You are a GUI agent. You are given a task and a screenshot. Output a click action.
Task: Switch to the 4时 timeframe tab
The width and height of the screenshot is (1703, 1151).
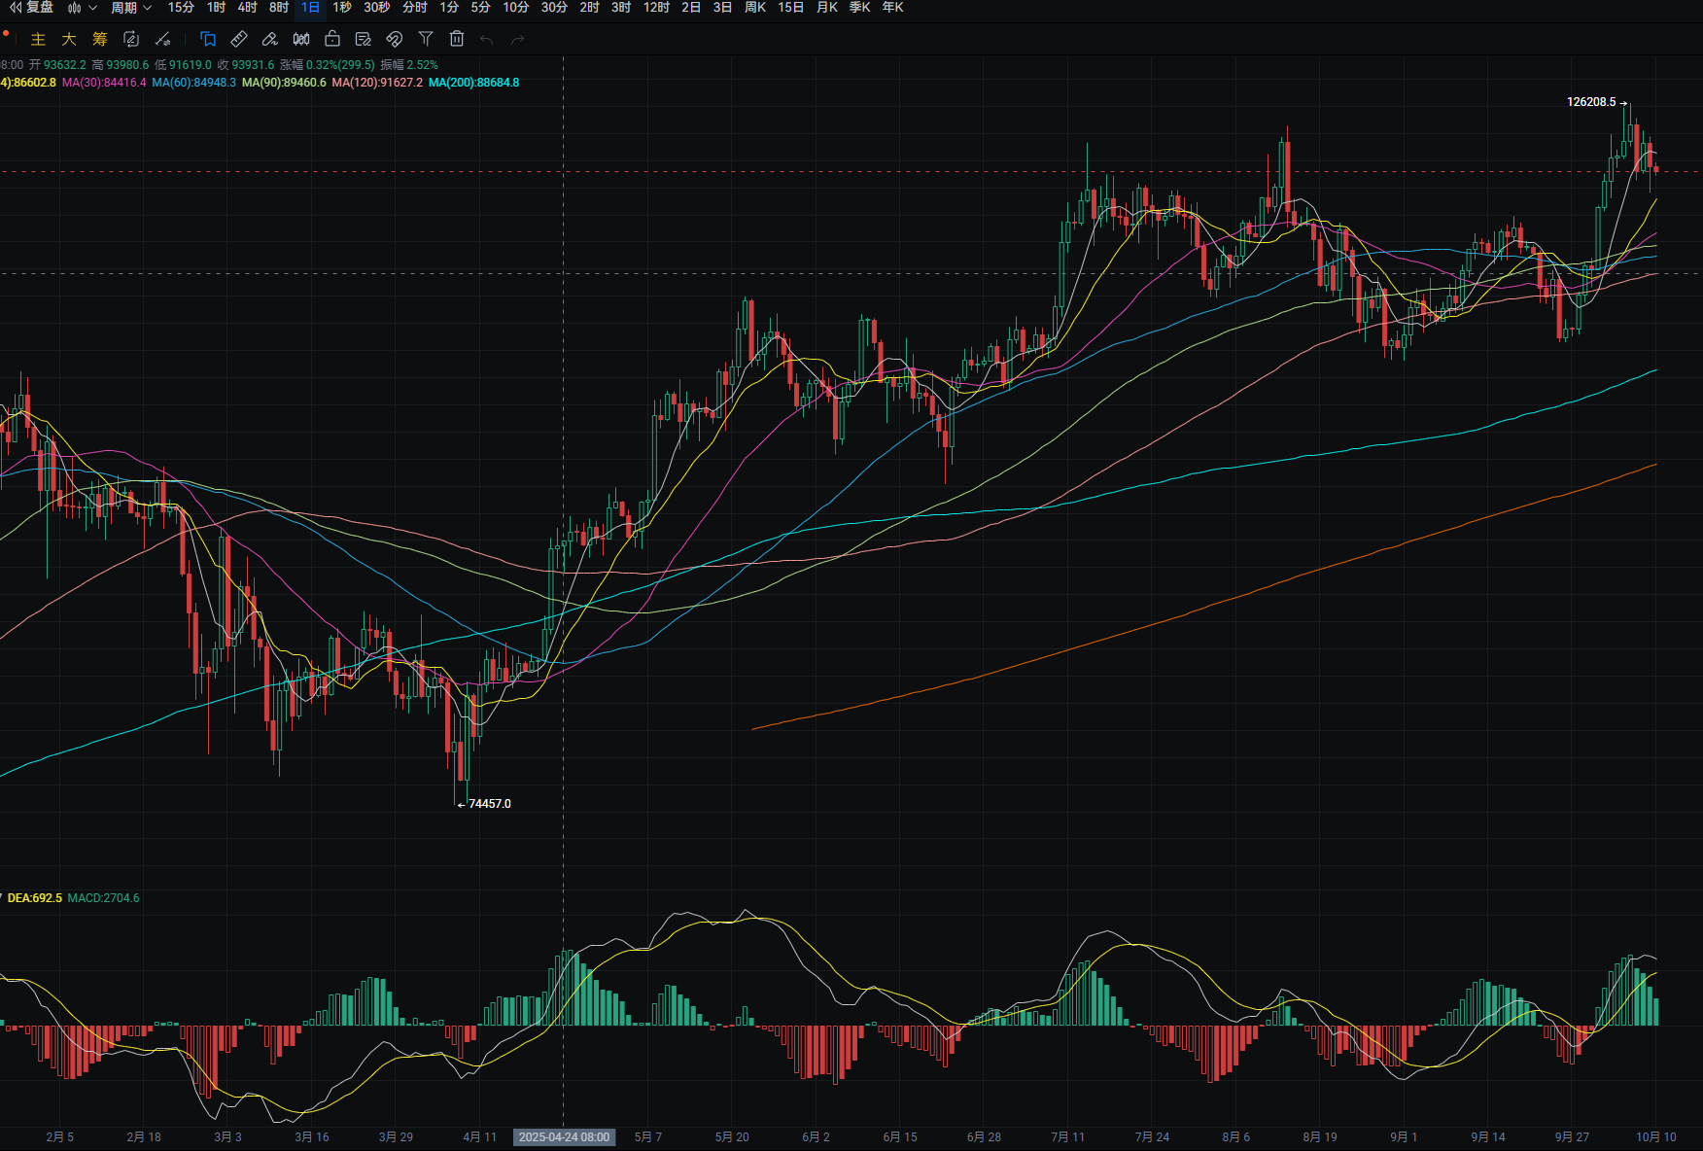(247, 8)
